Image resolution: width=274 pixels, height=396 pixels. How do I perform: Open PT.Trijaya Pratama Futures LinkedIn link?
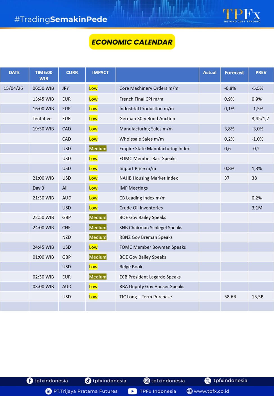tap(85, 391)
